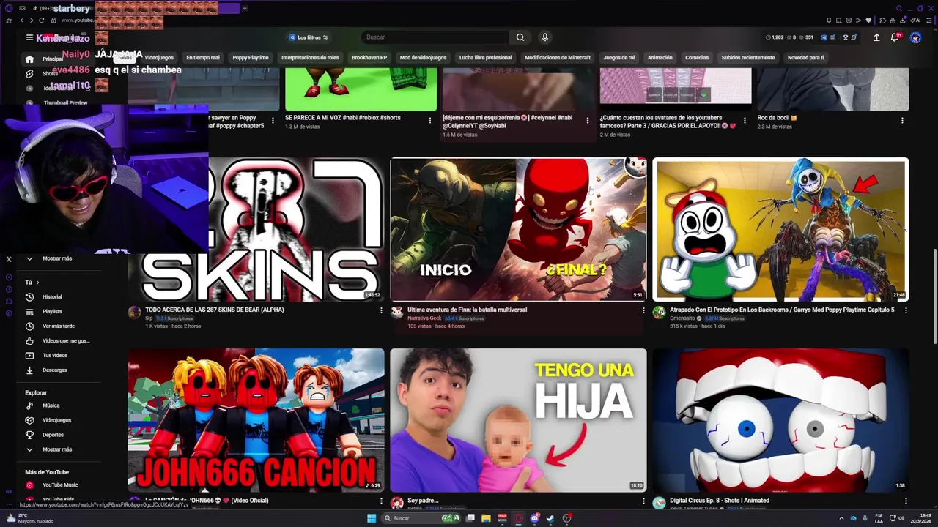Play the Atrapado Con El Prototipo thumbnail
Viewport: 938px width, 527px height.
780,229
